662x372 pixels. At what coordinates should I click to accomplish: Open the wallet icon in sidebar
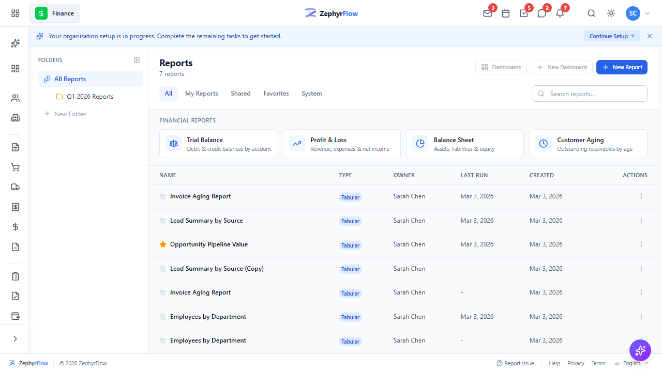15,316
